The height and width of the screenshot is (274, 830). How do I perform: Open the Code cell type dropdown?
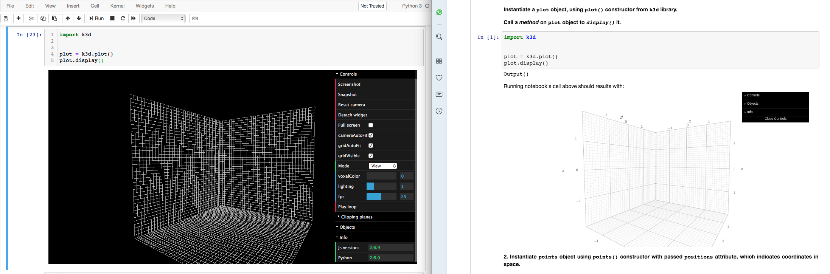pos(163,18)
